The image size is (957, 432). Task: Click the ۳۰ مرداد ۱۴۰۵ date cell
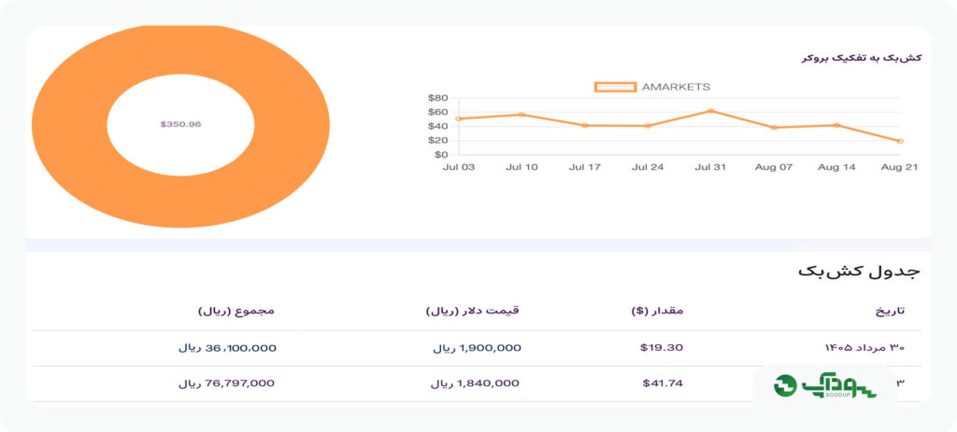coord(864,348)
